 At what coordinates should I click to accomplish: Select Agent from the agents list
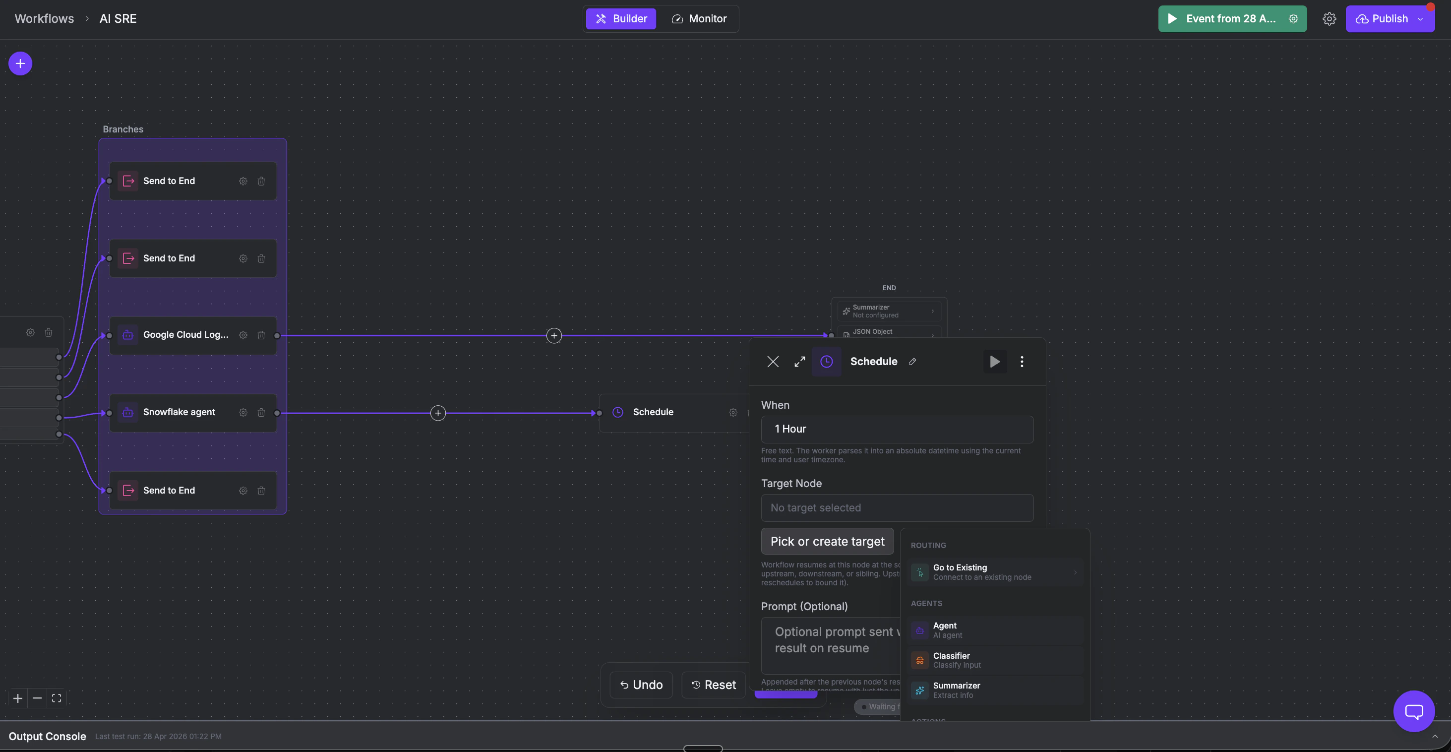(x=995, y=630)
